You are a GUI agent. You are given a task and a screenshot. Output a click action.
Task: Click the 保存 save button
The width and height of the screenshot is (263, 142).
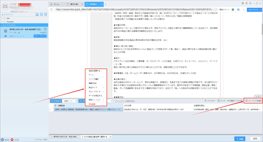[255, 139]
